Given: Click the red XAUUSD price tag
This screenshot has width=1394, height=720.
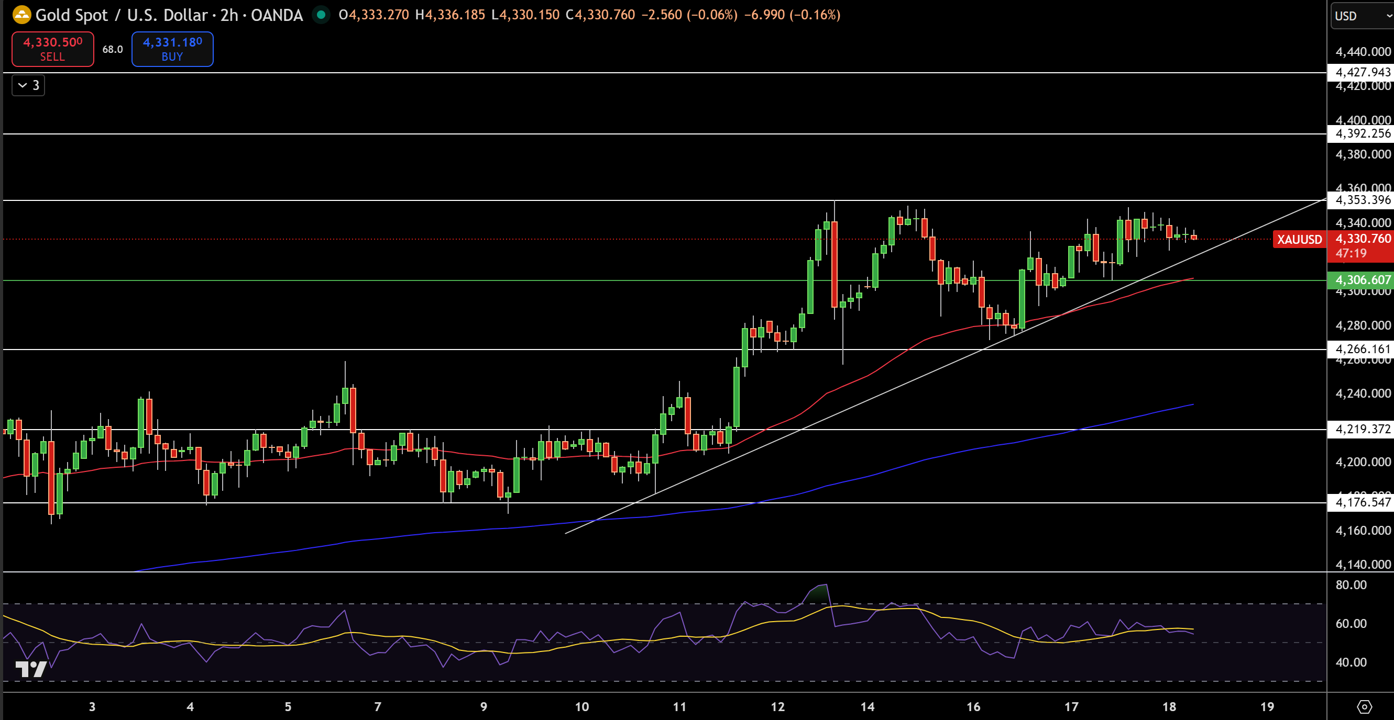Looking at the screenshot, I should 1298,240.
